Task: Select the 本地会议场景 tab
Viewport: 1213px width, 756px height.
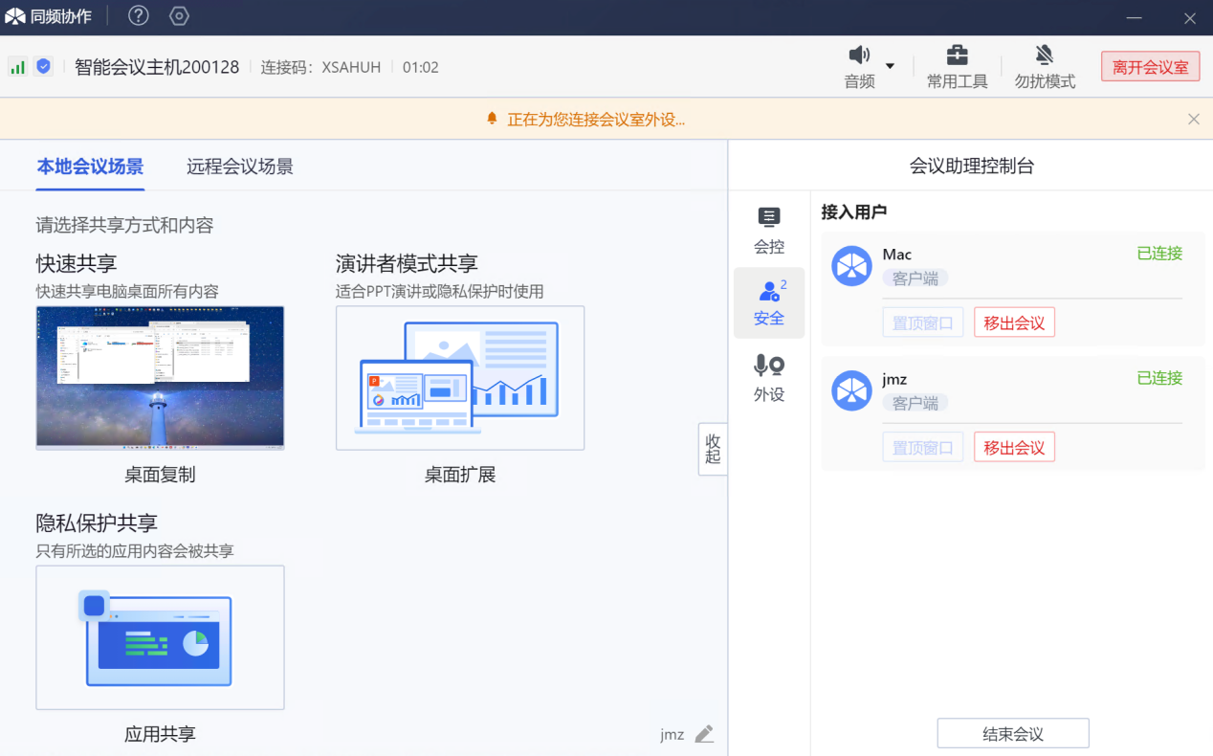Action: coord(90,167)
